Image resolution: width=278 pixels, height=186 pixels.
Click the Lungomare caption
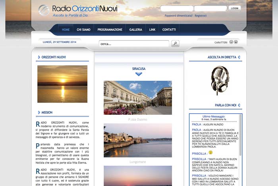pyautogui.click(x=138, y=162)
